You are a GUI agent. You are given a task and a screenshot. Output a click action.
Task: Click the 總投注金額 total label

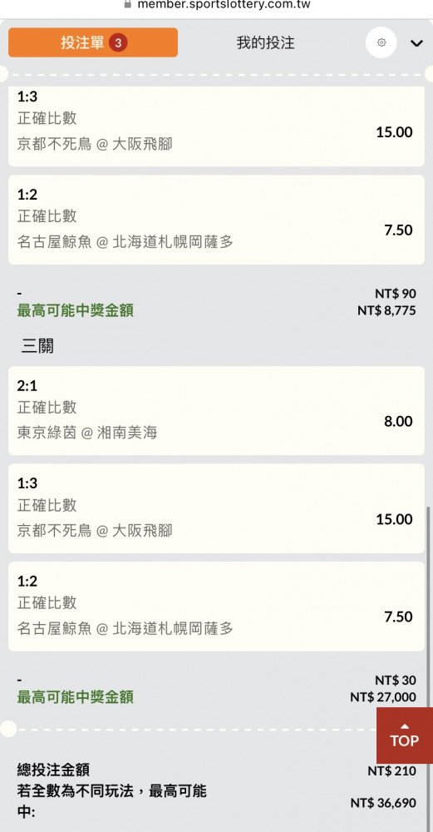click(53, 770)
